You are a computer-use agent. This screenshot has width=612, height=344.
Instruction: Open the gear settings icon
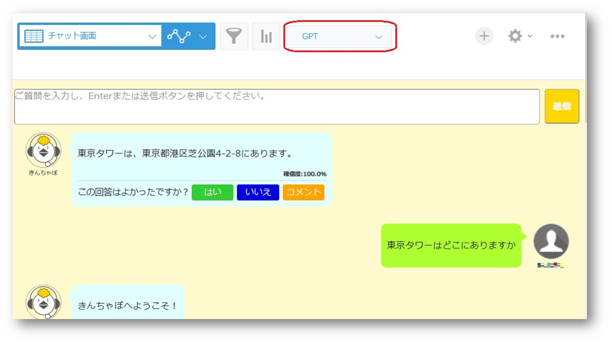514,36
